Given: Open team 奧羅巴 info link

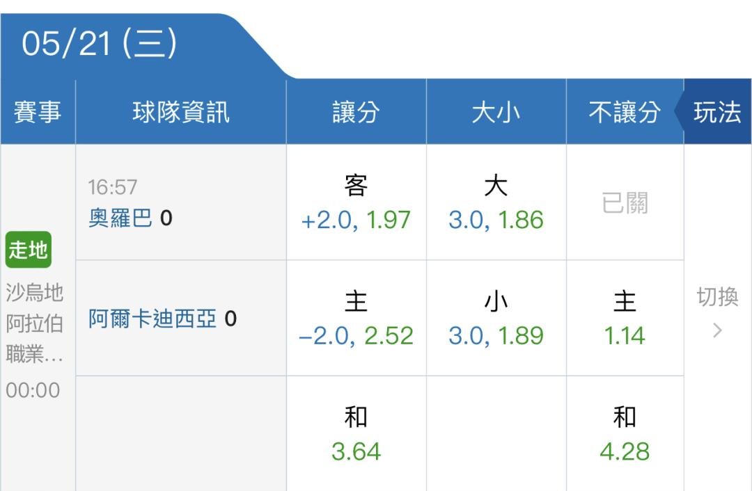Looking at the screenshot, I should point(120,218).
